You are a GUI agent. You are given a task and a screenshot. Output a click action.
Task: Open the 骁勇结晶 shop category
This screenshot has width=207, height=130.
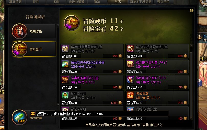34,31
